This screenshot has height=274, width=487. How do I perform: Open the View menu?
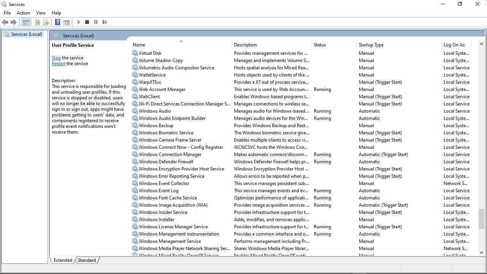41,13
